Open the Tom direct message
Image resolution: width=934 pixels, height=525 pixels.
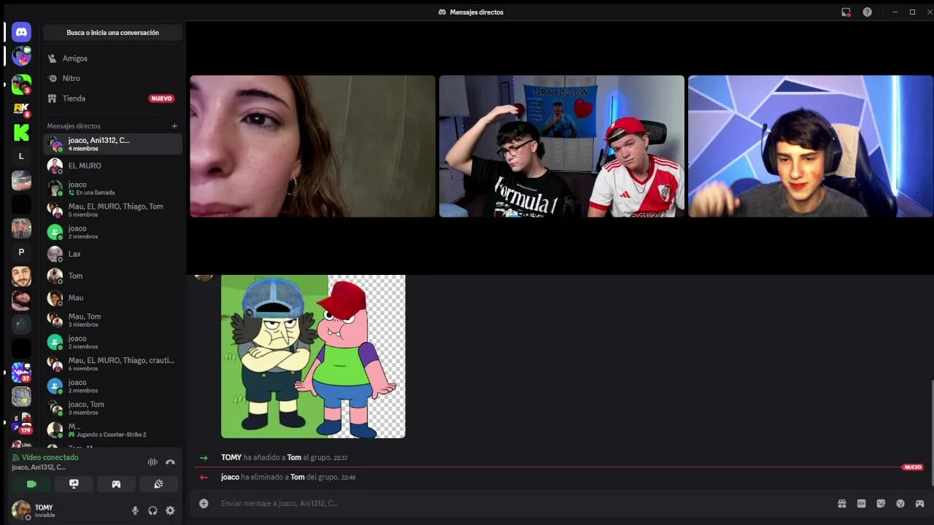click(112, 276)
